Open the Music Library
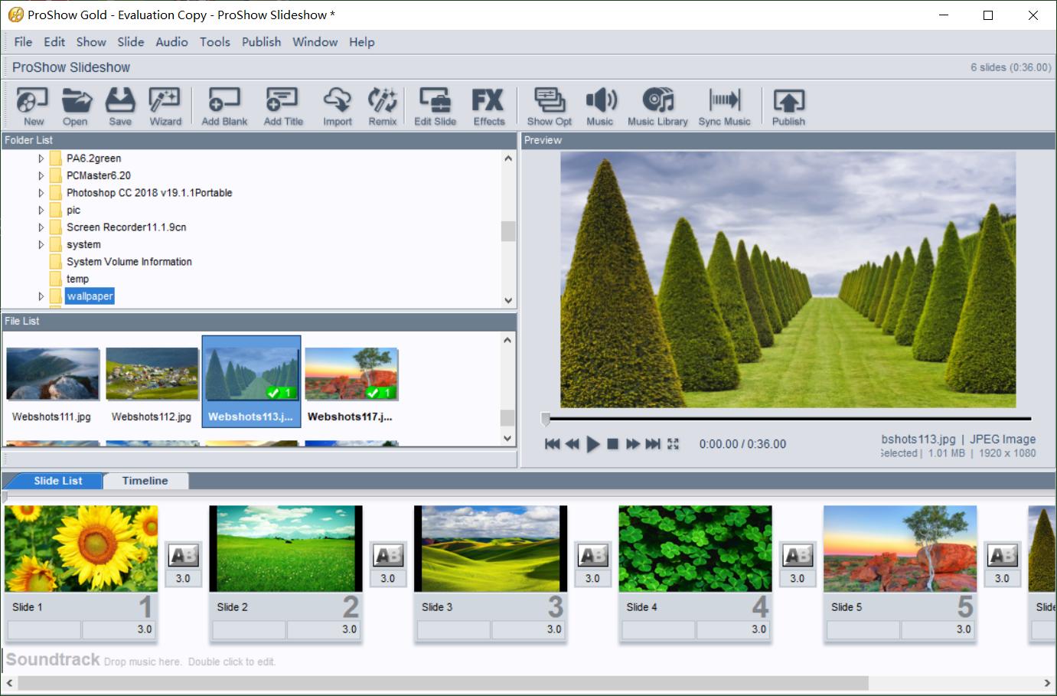This screenshot has width=1057, height=696. [x=657, y=106]
